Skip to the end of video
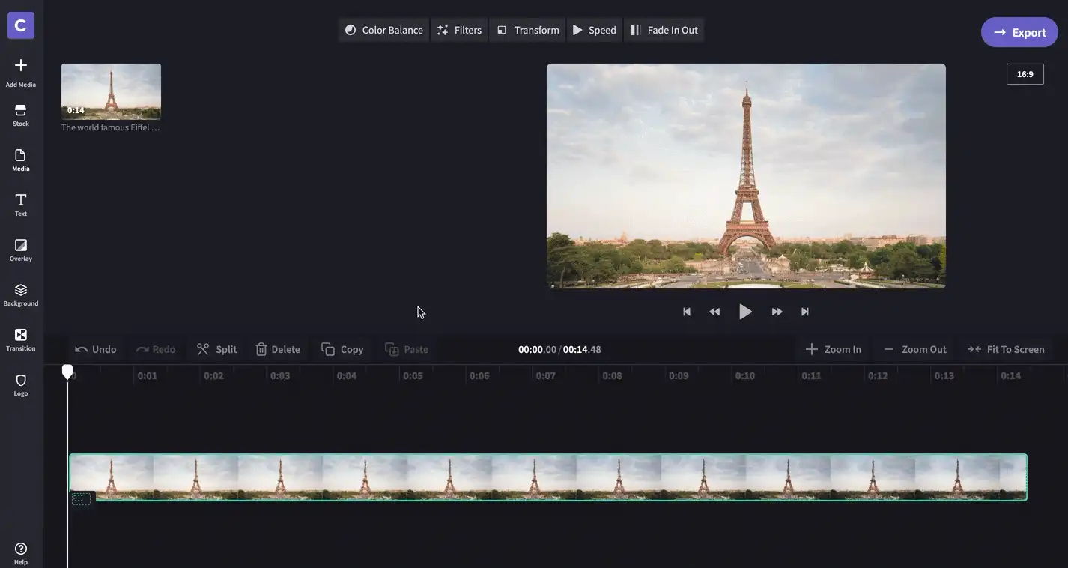Image resolution: width=1068 pixels, height=568 pixels. click(x=805, y=312)
